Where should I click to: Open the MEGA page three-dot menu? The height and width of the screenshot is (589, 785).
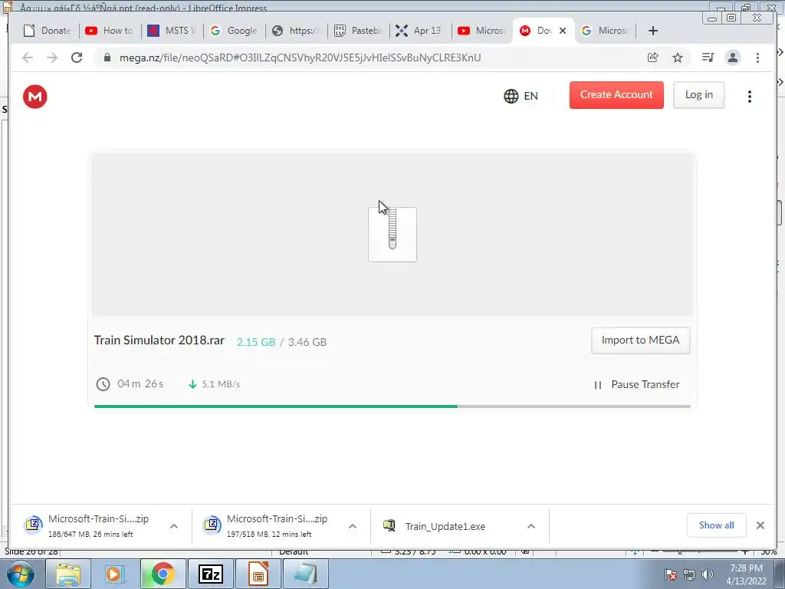pos(750,96)
